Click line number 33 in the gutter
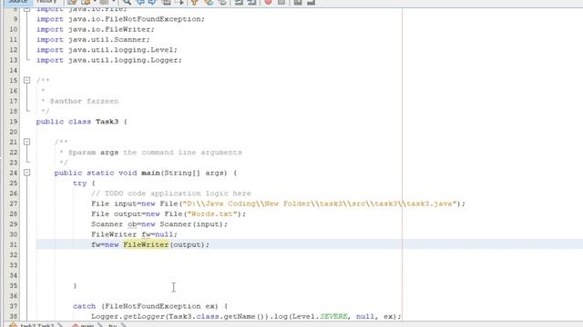The image size is (583, 327). point(14,265)
